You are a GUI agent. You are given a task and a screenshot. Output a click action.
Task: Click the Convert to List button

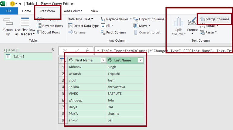click(147, 32)
